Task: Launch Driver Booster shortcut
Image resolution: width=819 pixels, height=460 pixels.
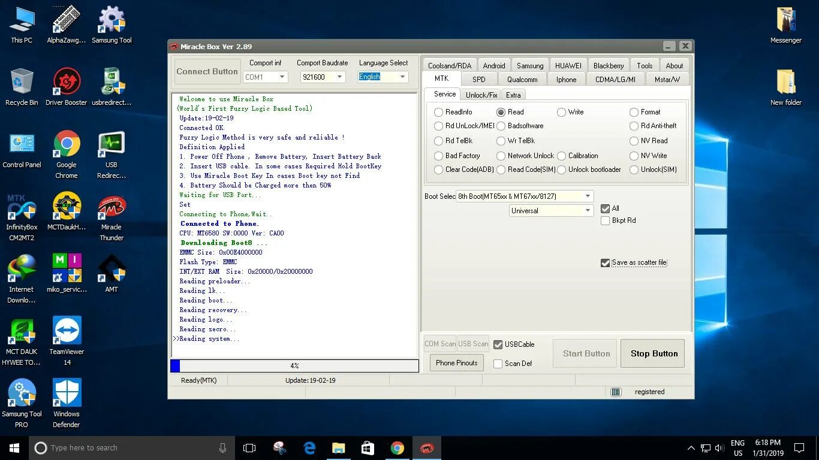Action: [x=66, y=87]
